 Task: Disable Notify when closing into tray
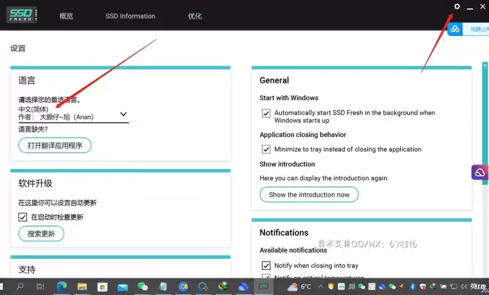(266, 265)
